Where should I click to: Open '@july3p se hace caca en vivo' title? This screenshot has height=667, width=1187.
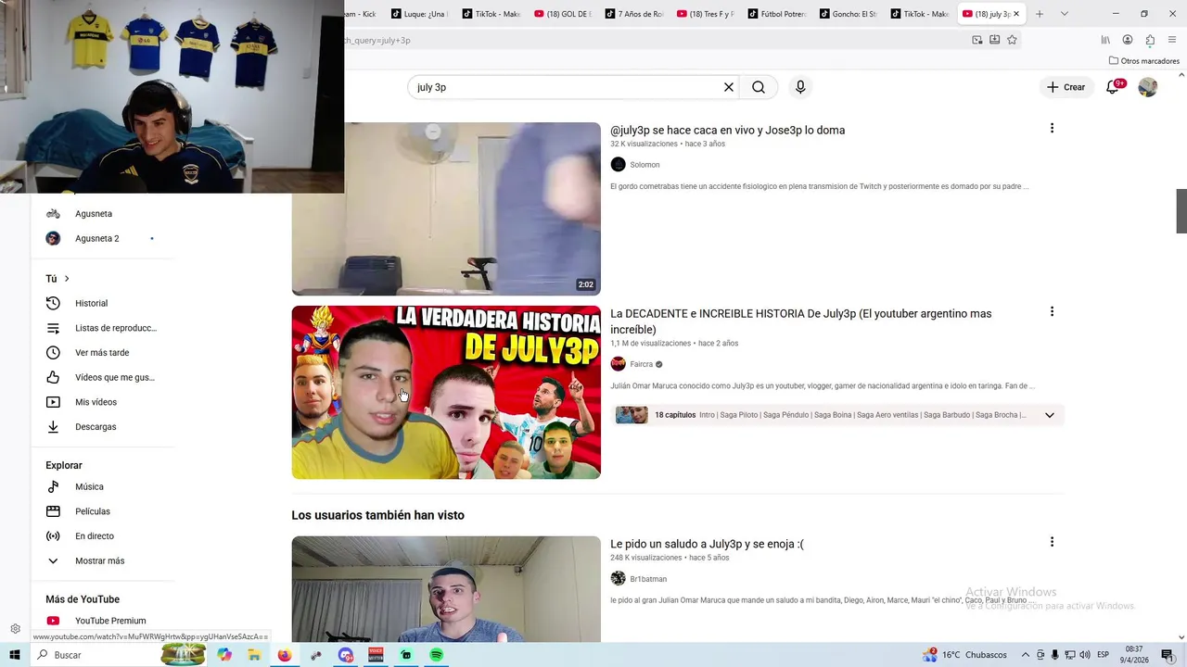(727, 130)
